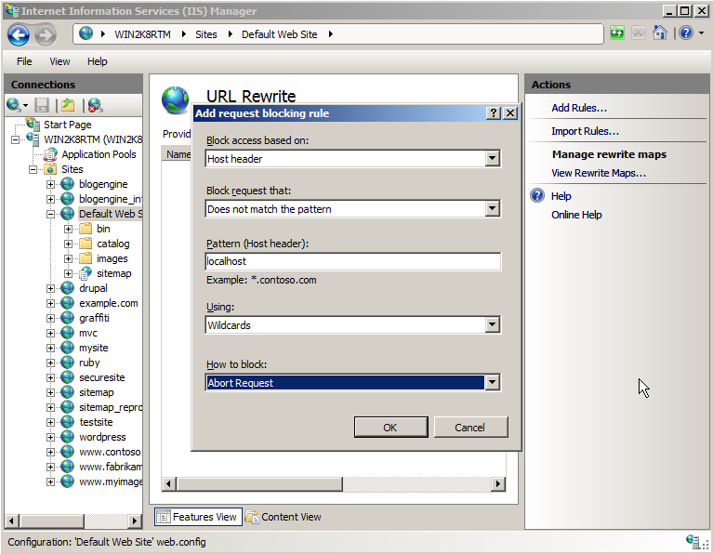
Task: Click OK to confirm the blocking rule
Action: click(x=390, y=428)
